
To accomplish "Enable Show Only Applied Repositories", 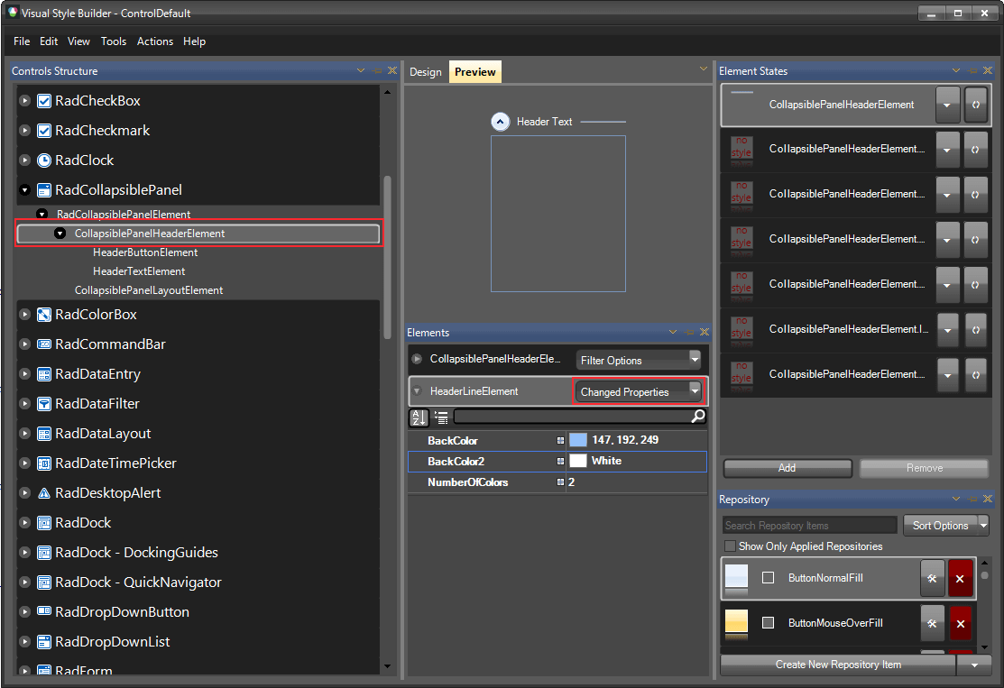I will [x=730, y=546].
